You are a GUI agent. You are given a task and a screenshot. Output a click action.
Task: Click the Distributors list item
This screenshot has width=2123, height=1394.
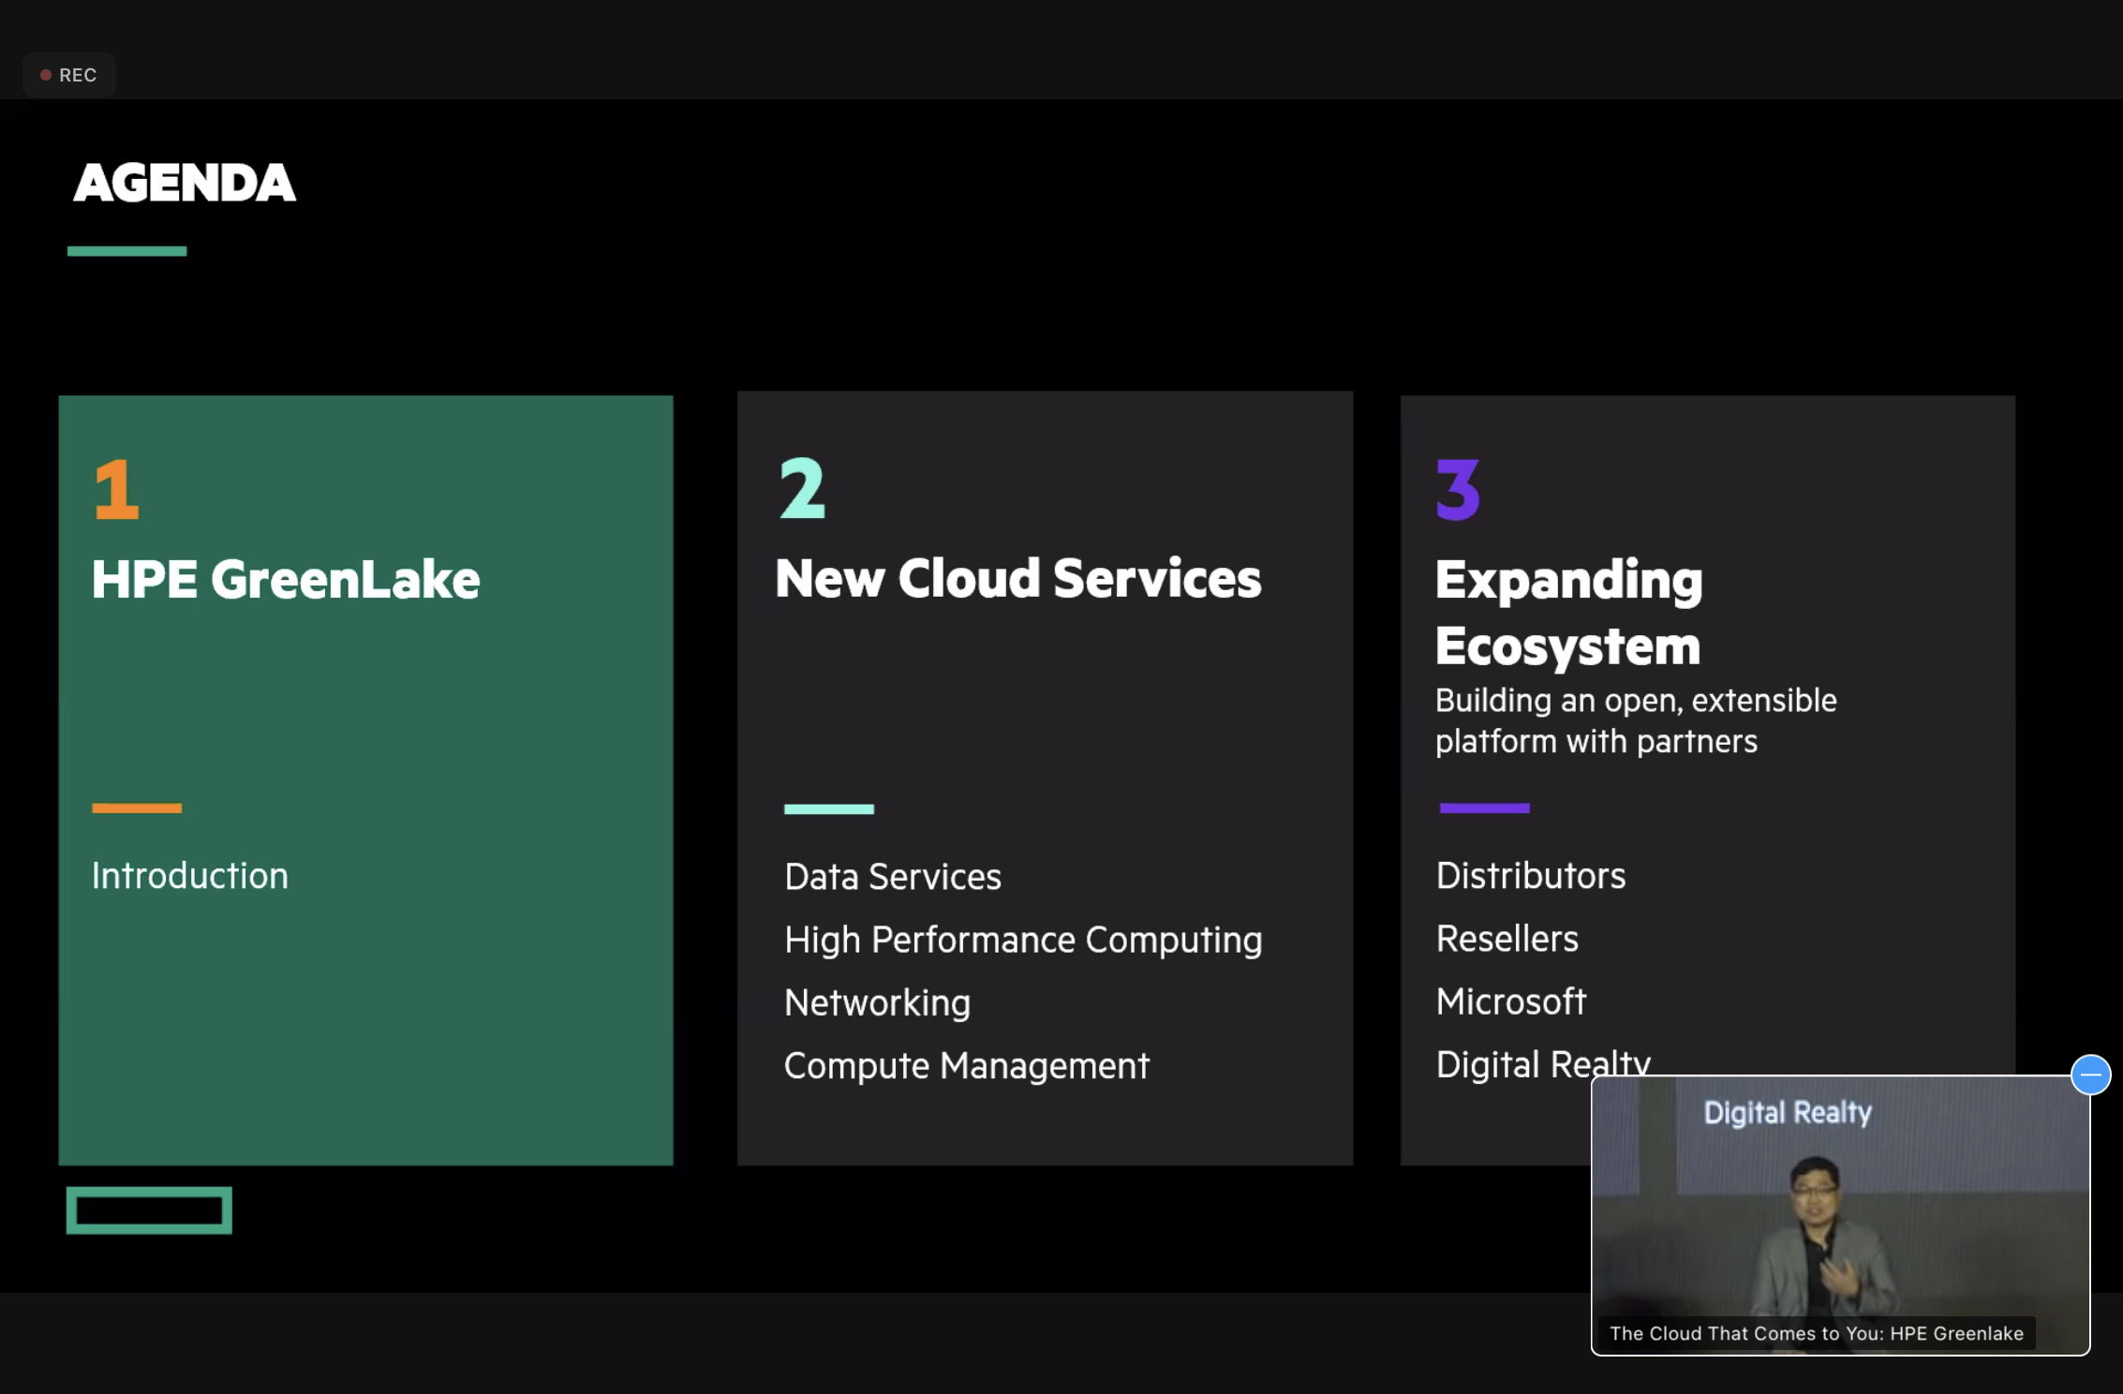1530,876
